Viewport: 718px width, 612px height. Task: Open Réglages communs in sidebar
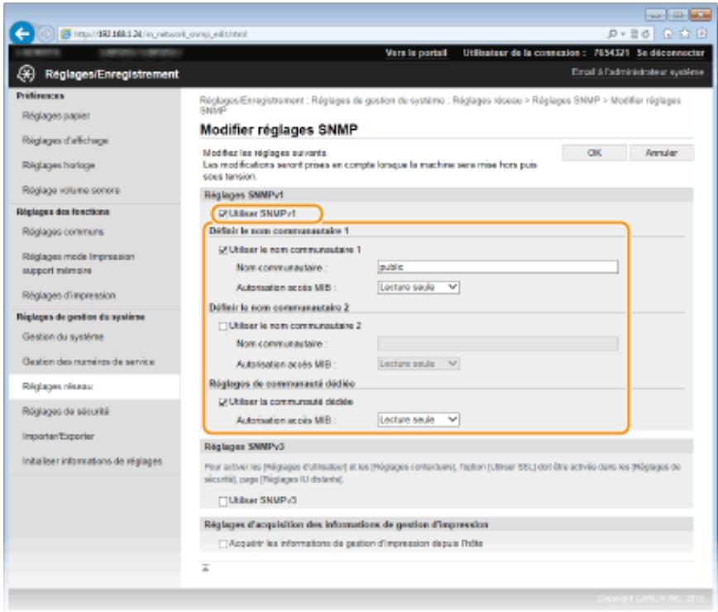(63, 232)
